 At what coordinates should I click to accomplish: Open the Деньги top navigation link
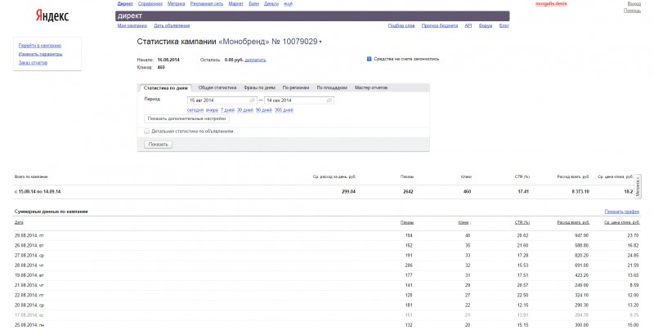271,4
